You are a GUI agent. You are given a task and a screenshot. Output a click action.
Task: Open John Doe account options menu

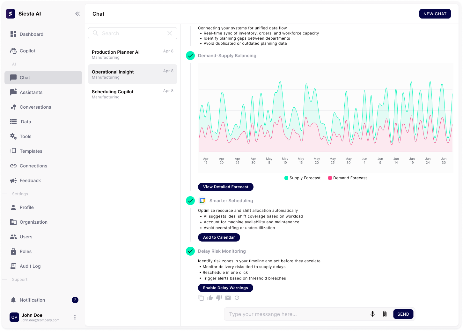[x=75, y=317]
